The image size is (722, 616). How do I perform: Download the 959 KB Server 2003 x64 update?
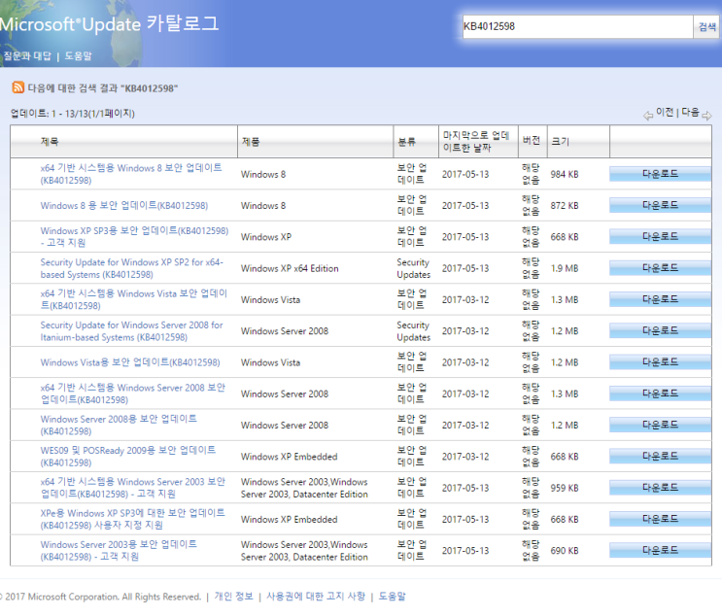pos(660,488)
